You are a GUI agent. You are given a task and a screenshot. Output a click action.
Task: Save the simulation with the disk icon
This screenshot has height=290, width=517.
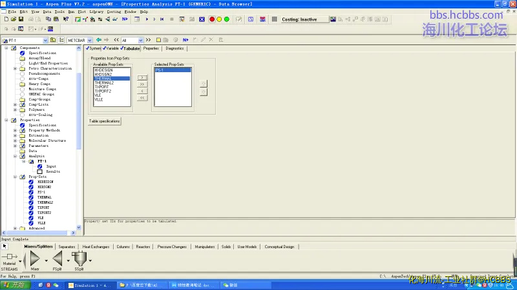[21, 19]
